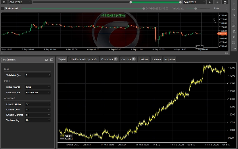Image resolution: width=238 pixels, height=149 pixels.
Task: Click the orange current price tag on the chart axis
Action: coord(222,34)
